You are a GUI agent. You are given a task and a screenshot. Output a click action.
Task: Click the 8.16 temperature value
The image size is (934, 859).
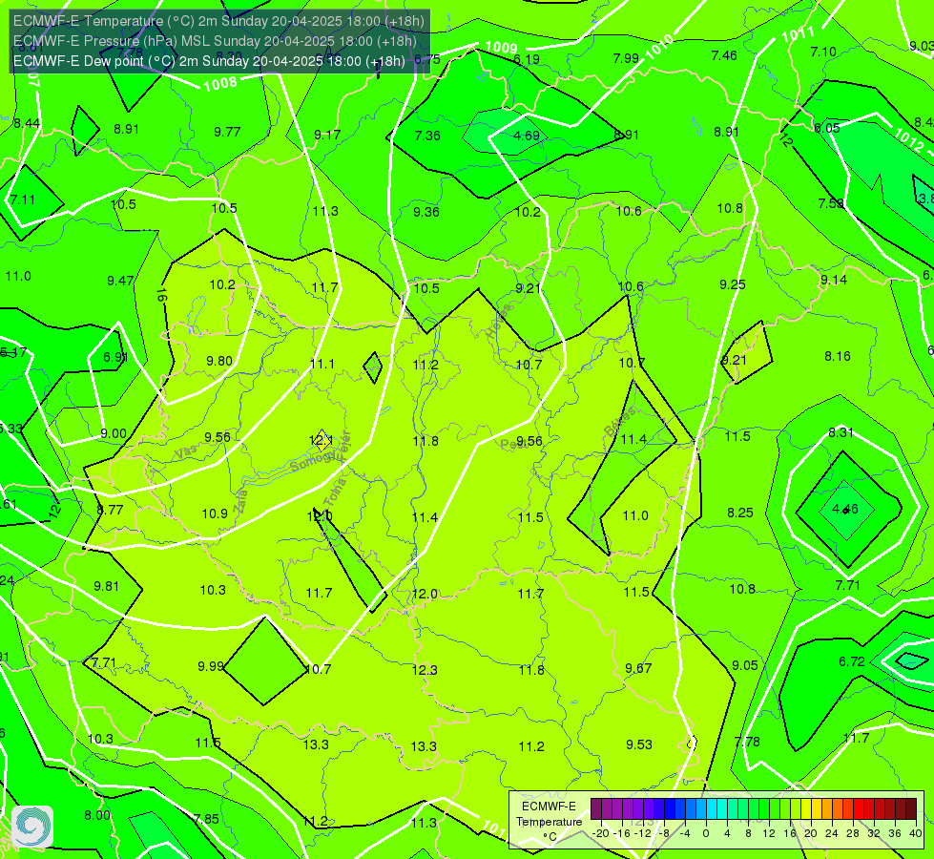coord(838,356)
